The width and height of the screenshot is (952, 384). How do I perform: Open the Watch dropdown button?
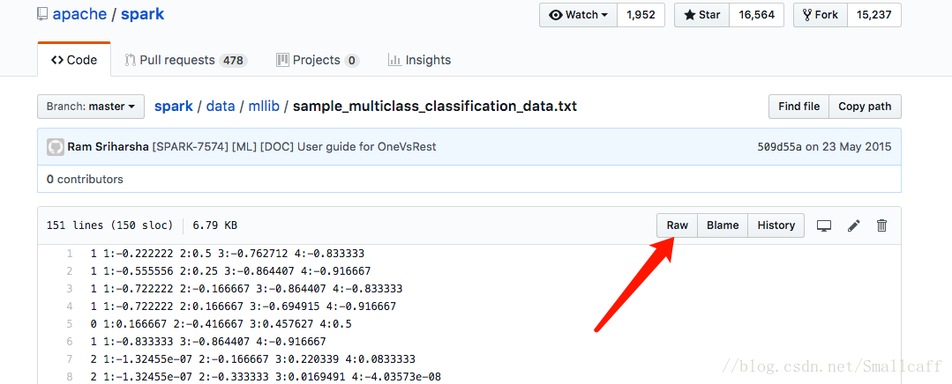578,15
